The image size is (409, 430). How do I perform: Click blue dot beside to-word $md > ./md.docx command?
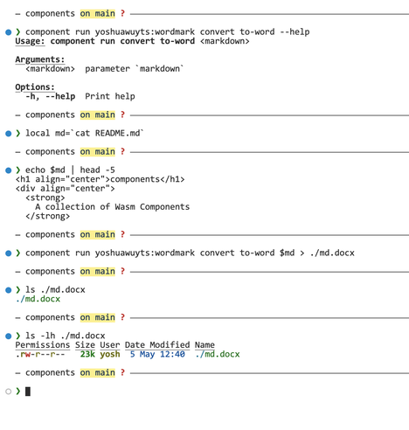click(x=9, y=253)
